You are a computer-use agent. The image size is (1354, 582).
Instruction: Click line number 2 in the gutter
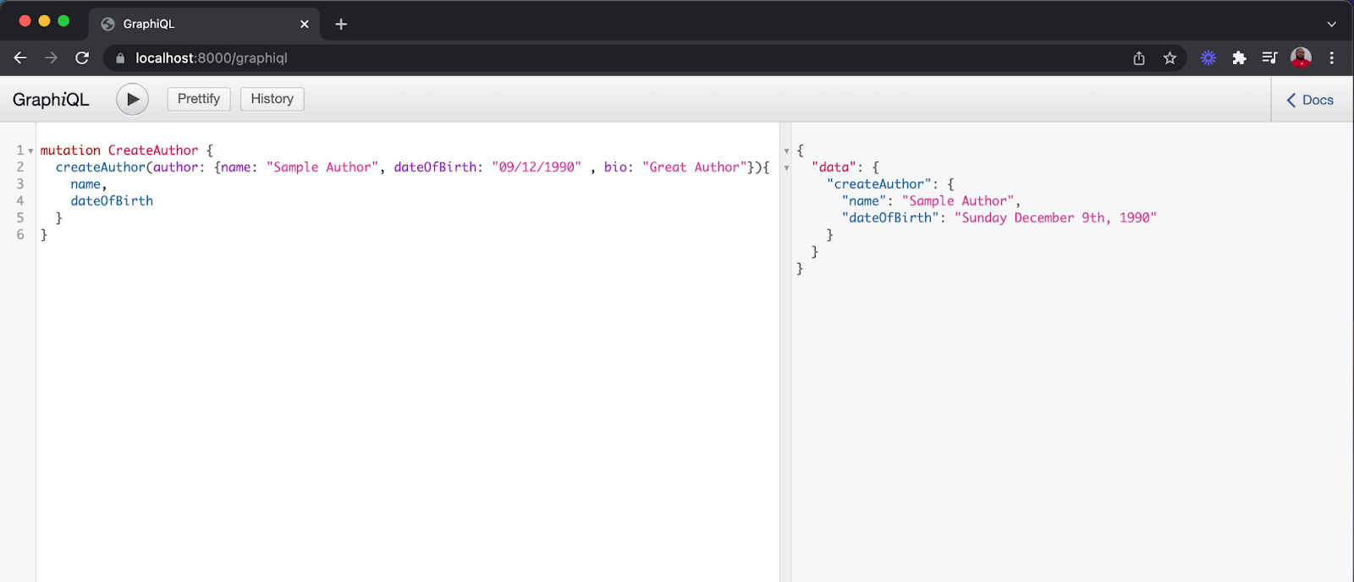pyautogui.click(x=20, y=167)
